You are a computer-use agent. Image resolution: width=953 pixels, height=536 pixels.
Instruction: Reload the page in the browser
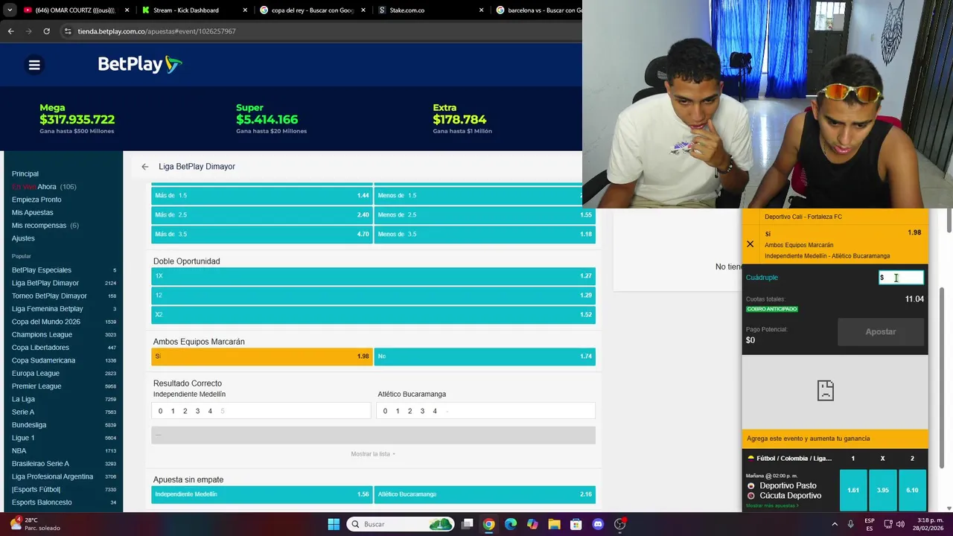pyautogui.click(x=46, y=31)
